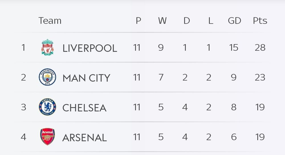Sort table by GD column header

[x=234, y=21]
